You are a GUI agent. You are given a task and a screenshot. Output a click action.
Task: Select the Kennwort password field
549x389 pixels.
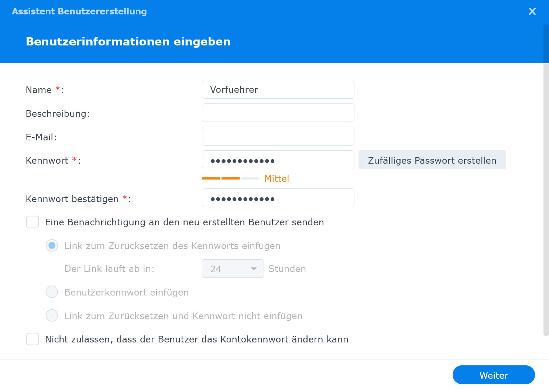[x=278, y=160]
